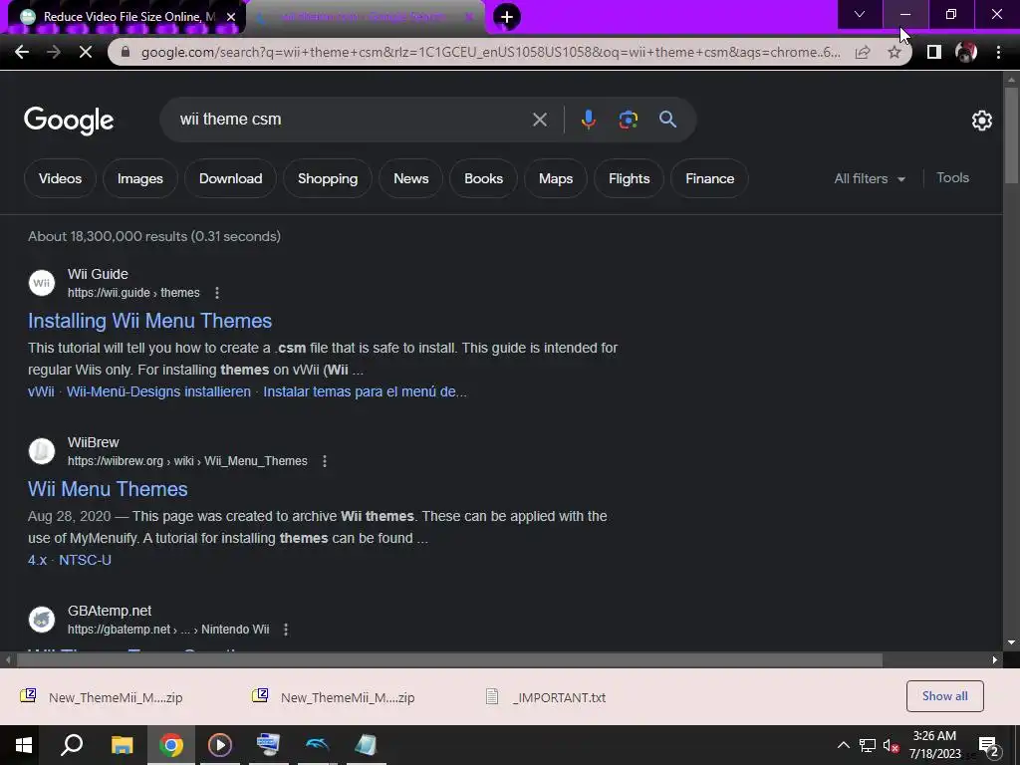1020x765 pixels.
Task: Click the muted volume tray icon
Action: click(x=891, y=745)
